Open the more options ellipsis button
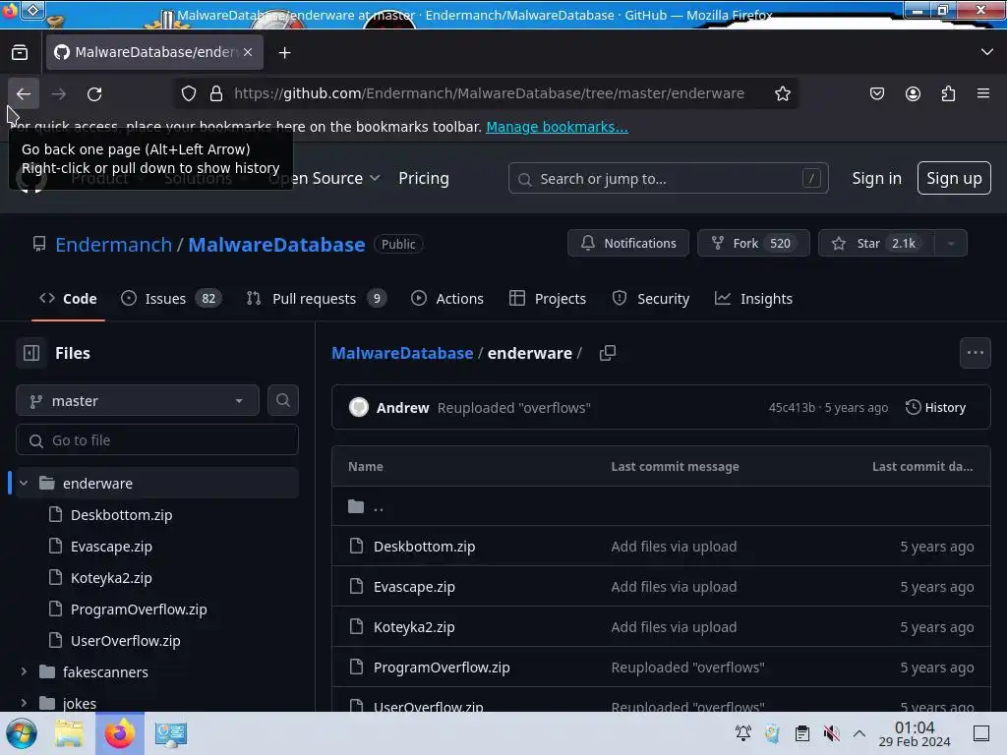The image size is (1007, 755). (x=975, y=353)
